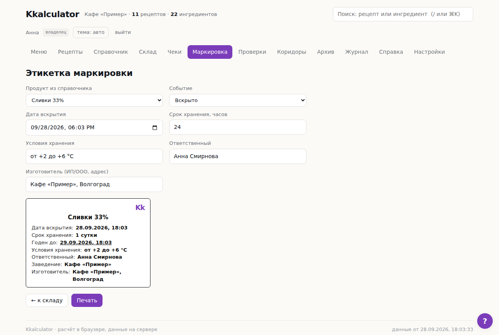This screenshot has width=499, height=335.
Task: Click the «22 ингредиентов» count in header
Action: point(194,14)
